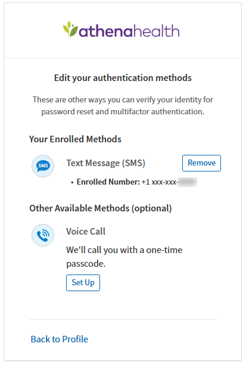Click the blurred last digits of phone number
The width and height of the screenshot is (246, 365).
tap(187, 182)
